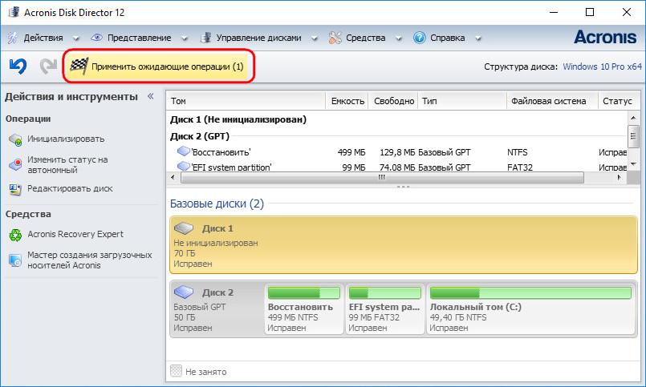Image resolution: width=646 pixels, height=387 pixels.
Task: Click the Не занято legend square
Action: (x=176, y=370)
